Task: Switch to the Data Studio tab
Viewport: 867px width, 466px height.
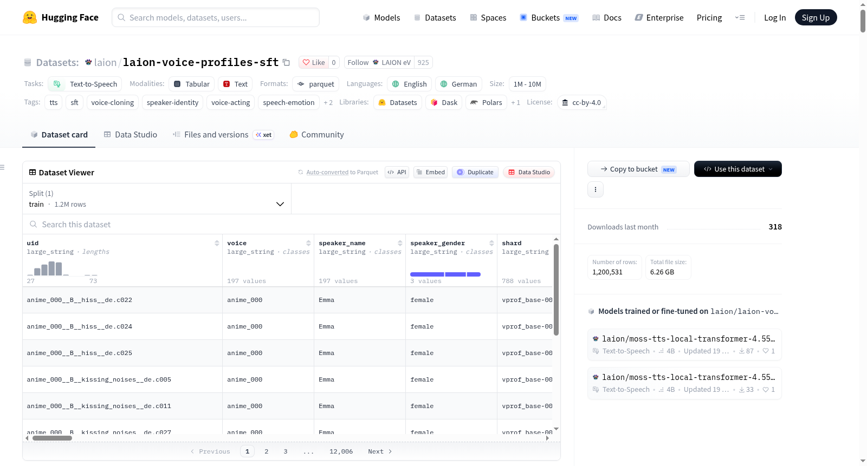Action: coord(131,135)
